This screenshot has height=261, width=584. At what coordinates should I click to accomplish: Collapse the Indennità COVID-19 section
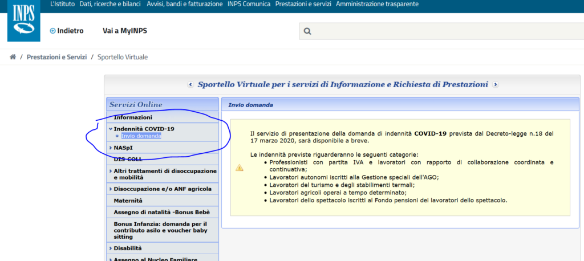(x=144, y=129)
